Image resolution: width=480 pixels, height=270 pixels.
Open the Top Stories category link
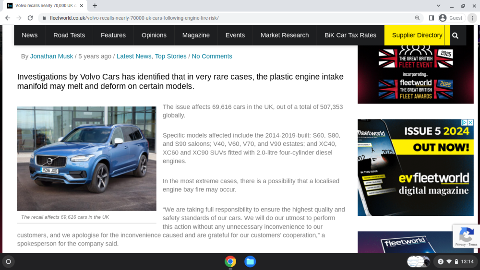coord(170,56)
